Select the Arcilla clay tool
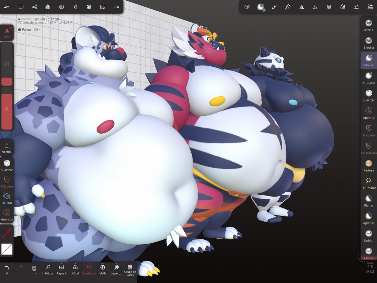Viewport: 377px width, 283px height. tap(369, 25)
